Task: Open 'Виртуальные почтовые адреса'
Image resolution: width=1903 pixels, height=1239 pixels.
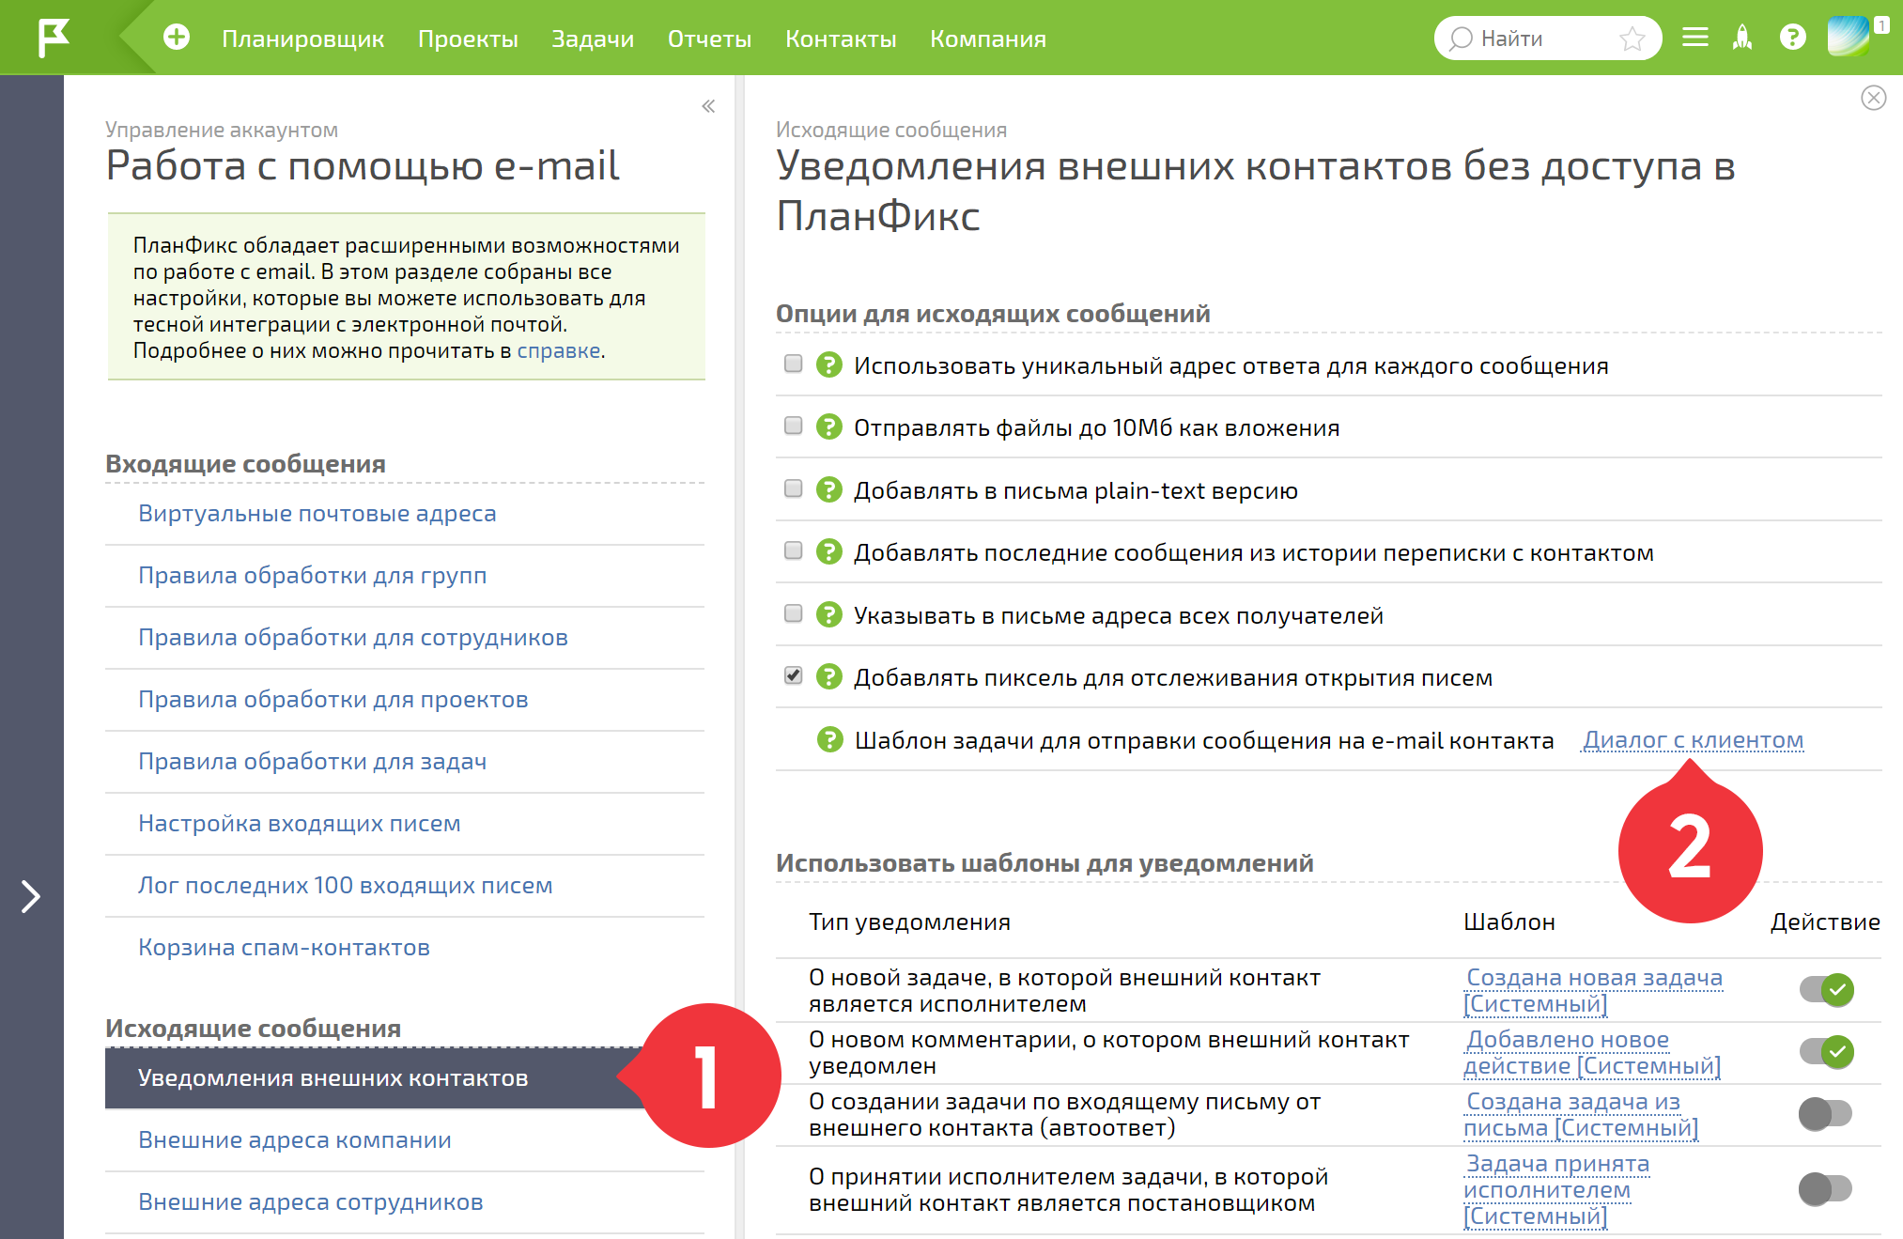Action: click(x=317, y=513)
